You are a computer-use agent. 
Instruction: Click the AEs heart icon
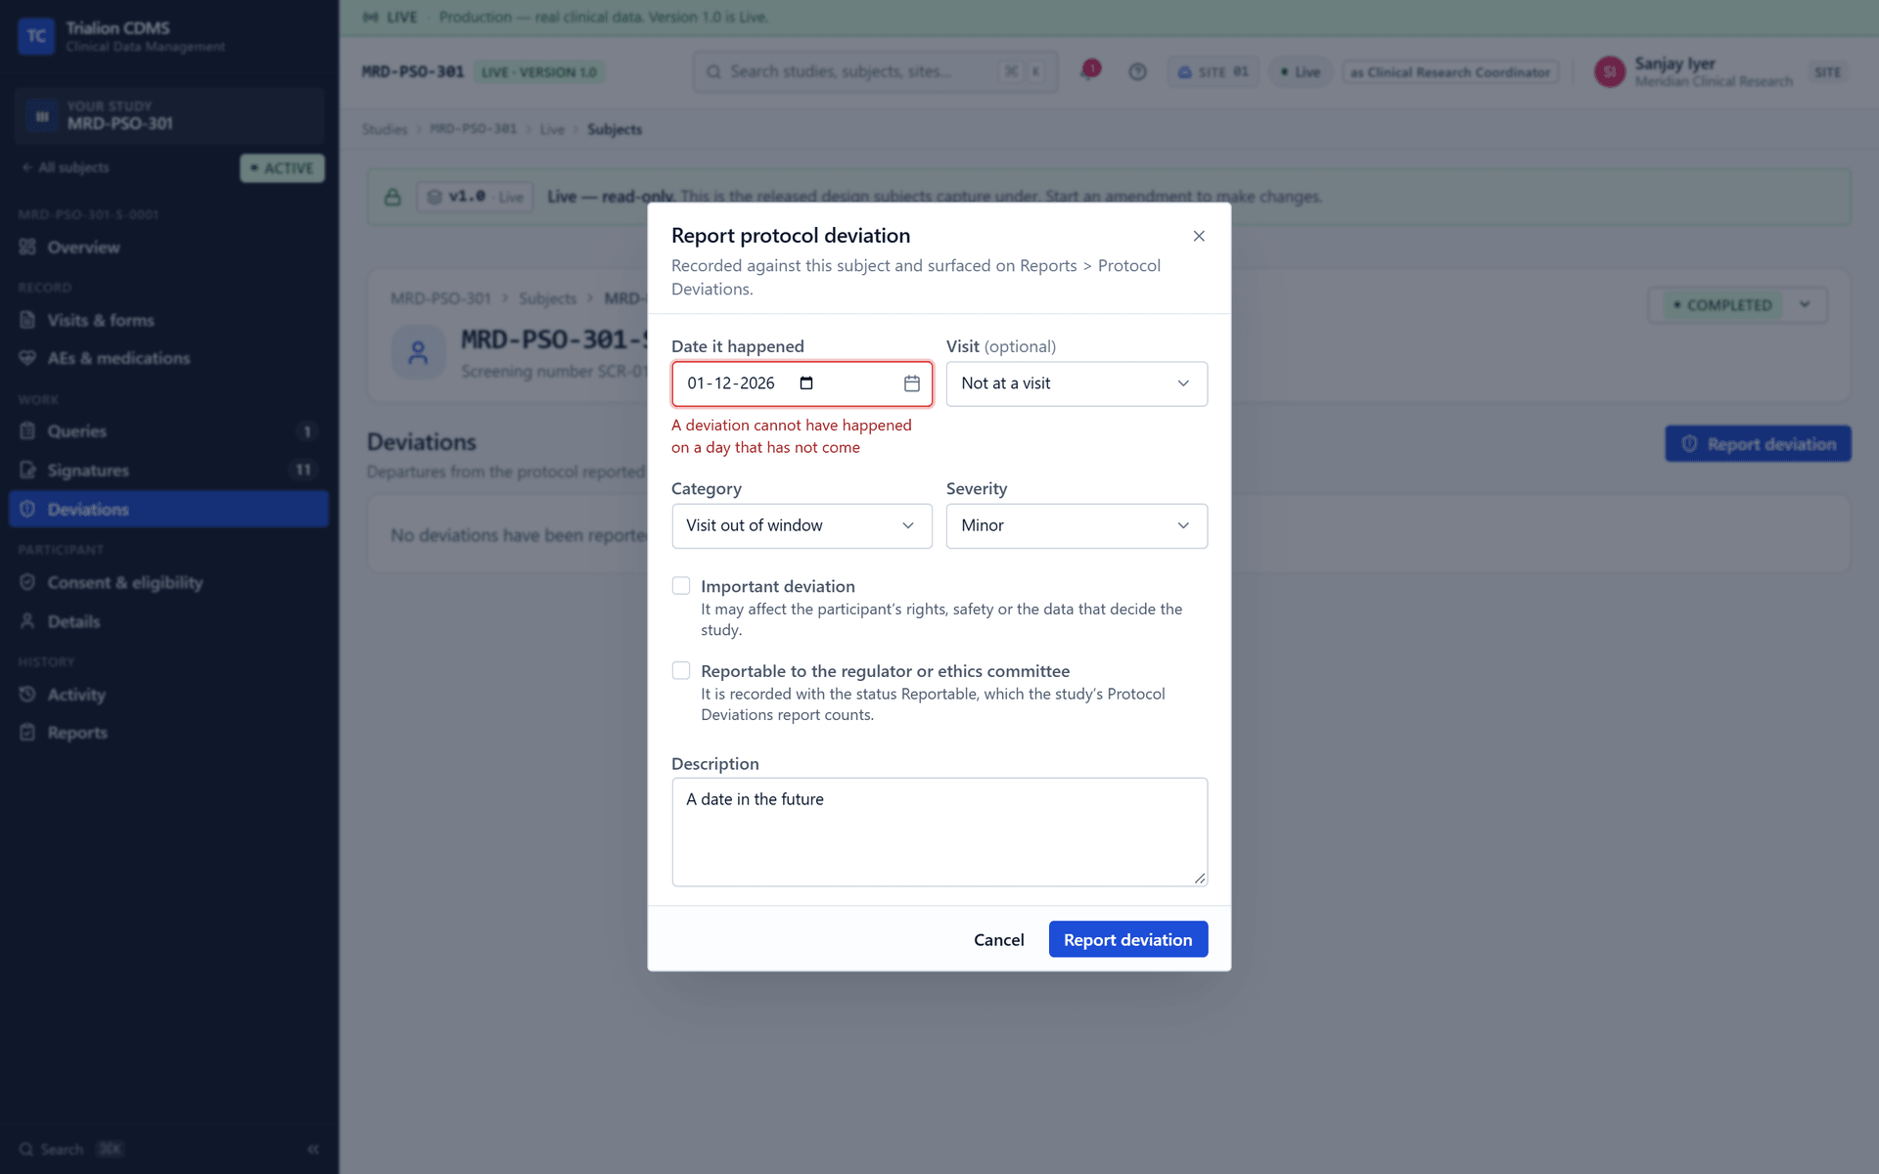click(27, 358)
